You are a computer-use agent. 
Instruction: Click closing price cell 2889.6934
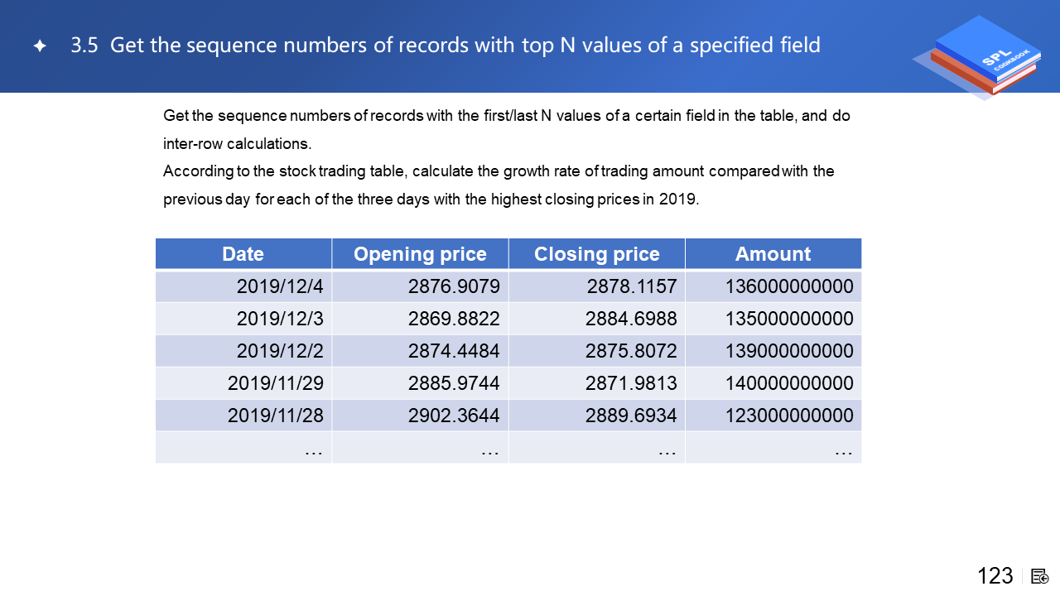[631, 416]
